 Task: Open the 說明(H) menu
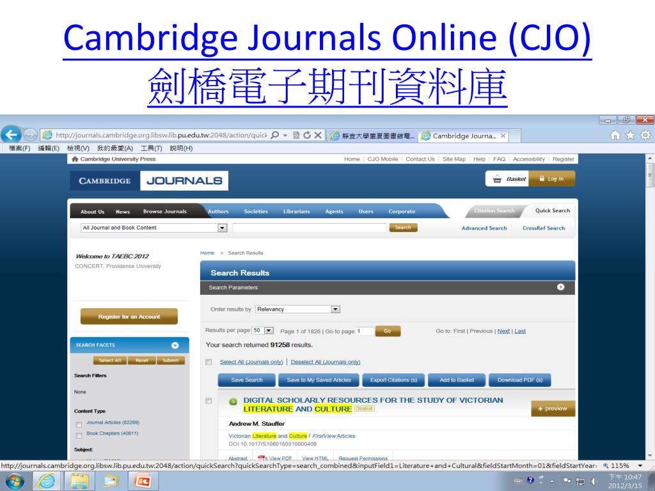[181, 148]
